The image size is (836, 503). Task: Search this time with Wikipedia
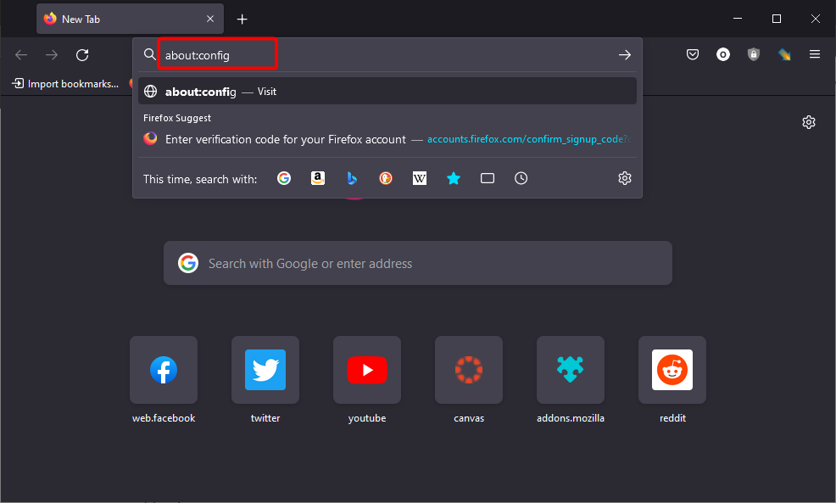(420, 178)
